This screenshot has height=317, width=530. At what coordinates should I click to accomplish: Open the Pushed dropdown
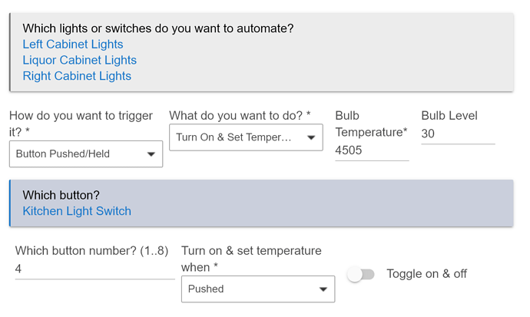[x=258, y=289]
